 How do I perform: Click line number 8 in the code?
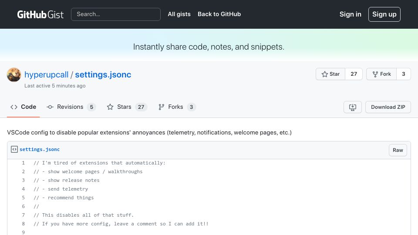tap(23, 224)
